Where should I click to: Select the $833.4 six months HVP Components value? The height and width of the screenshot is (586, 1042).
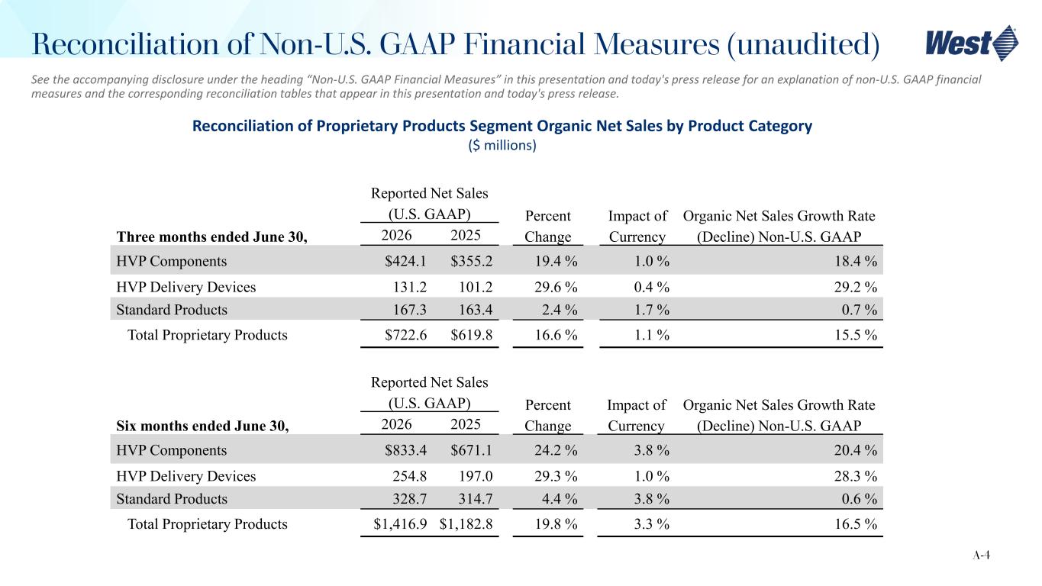click(406, 451)
